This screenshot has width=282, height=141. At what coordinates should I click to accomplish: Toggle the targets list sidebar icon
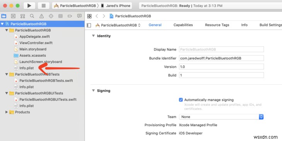tap(89, 25)
